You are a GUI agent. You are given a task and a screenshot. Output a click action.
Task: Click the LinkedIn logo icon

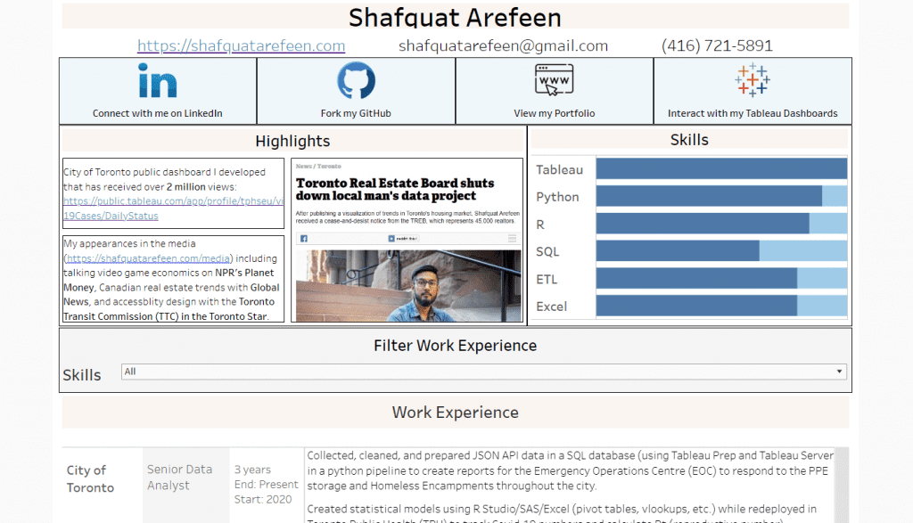157,81
